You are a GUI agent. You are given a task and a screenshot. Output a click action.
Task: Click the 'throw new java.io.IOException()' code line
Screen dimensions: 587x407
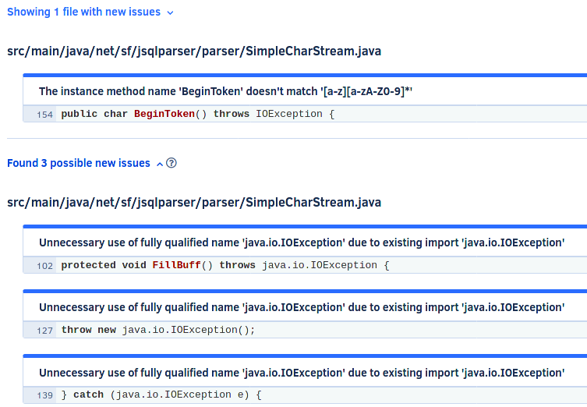pyautogui.click(x=158, y=330)
